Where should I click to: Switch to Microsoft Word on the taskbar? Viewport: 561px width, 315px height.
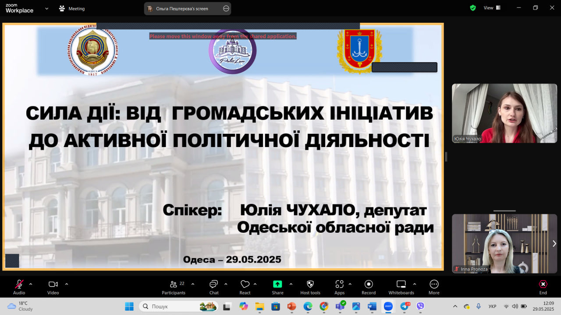372,306
